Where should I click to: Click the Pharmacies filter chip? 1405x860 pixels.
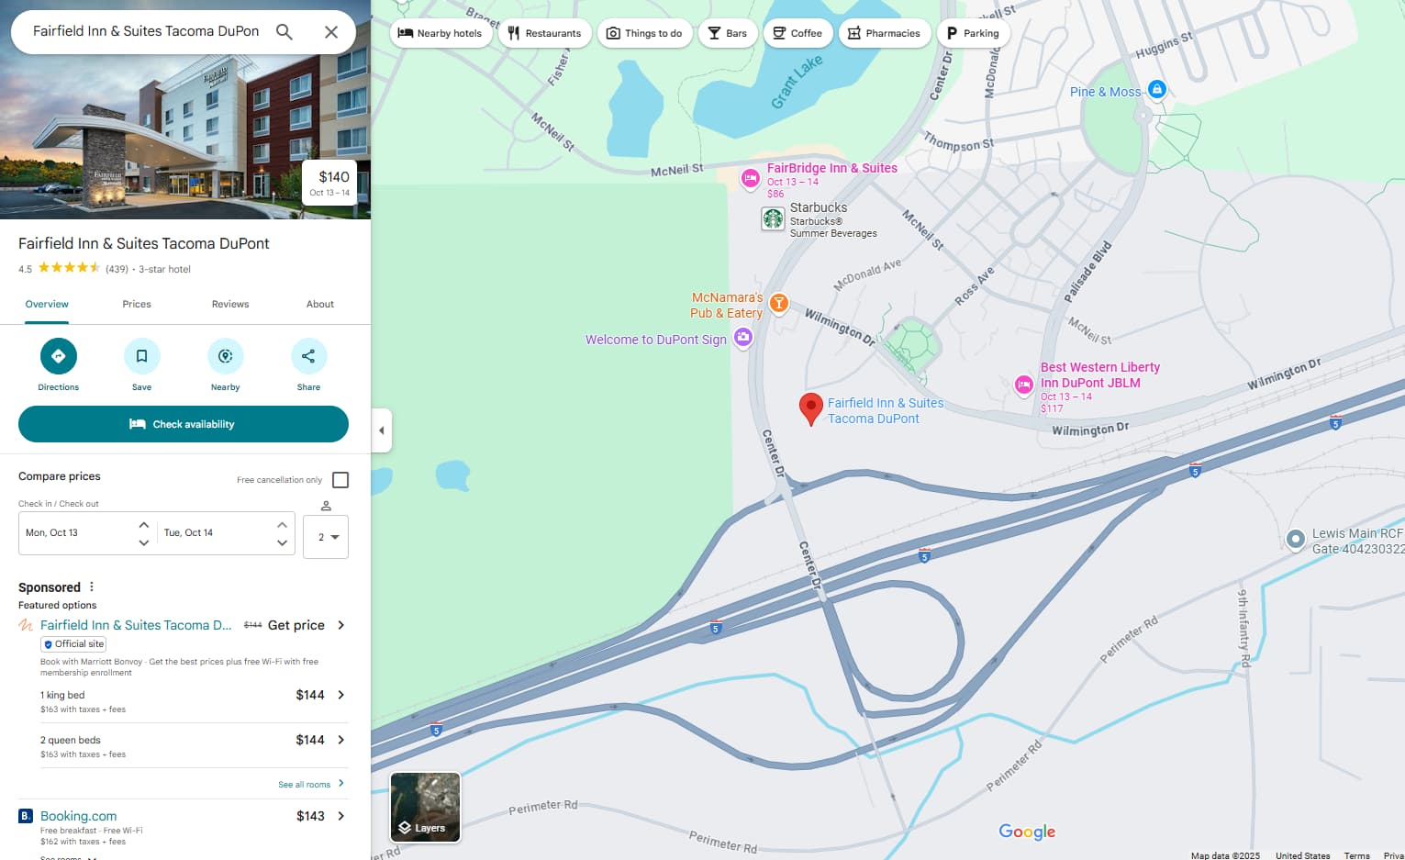[884, 33]
